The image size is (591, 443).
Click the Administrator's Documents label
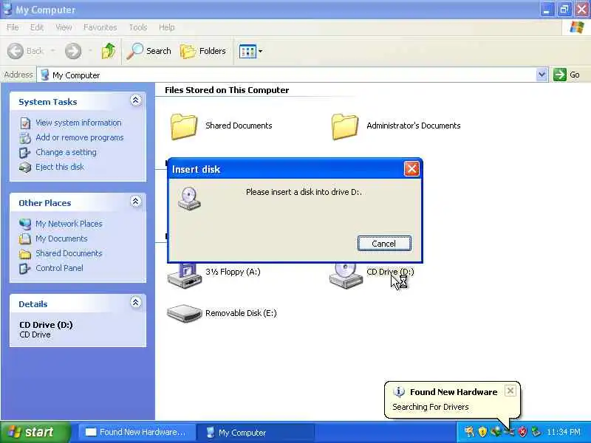[414, 126]
